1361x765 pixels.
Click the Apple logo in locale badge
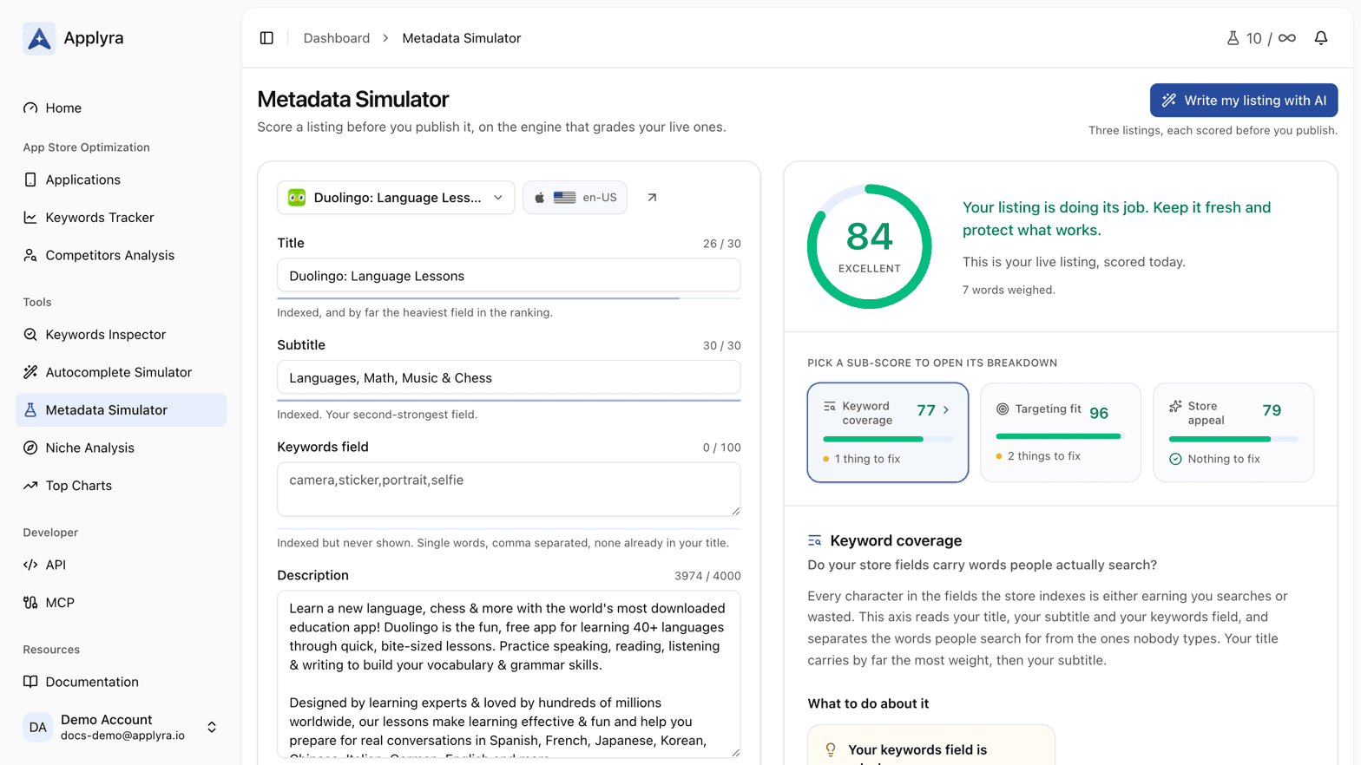(x=539, y=198)
